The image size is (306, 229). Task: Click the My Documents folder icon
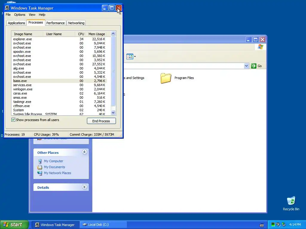40,167
